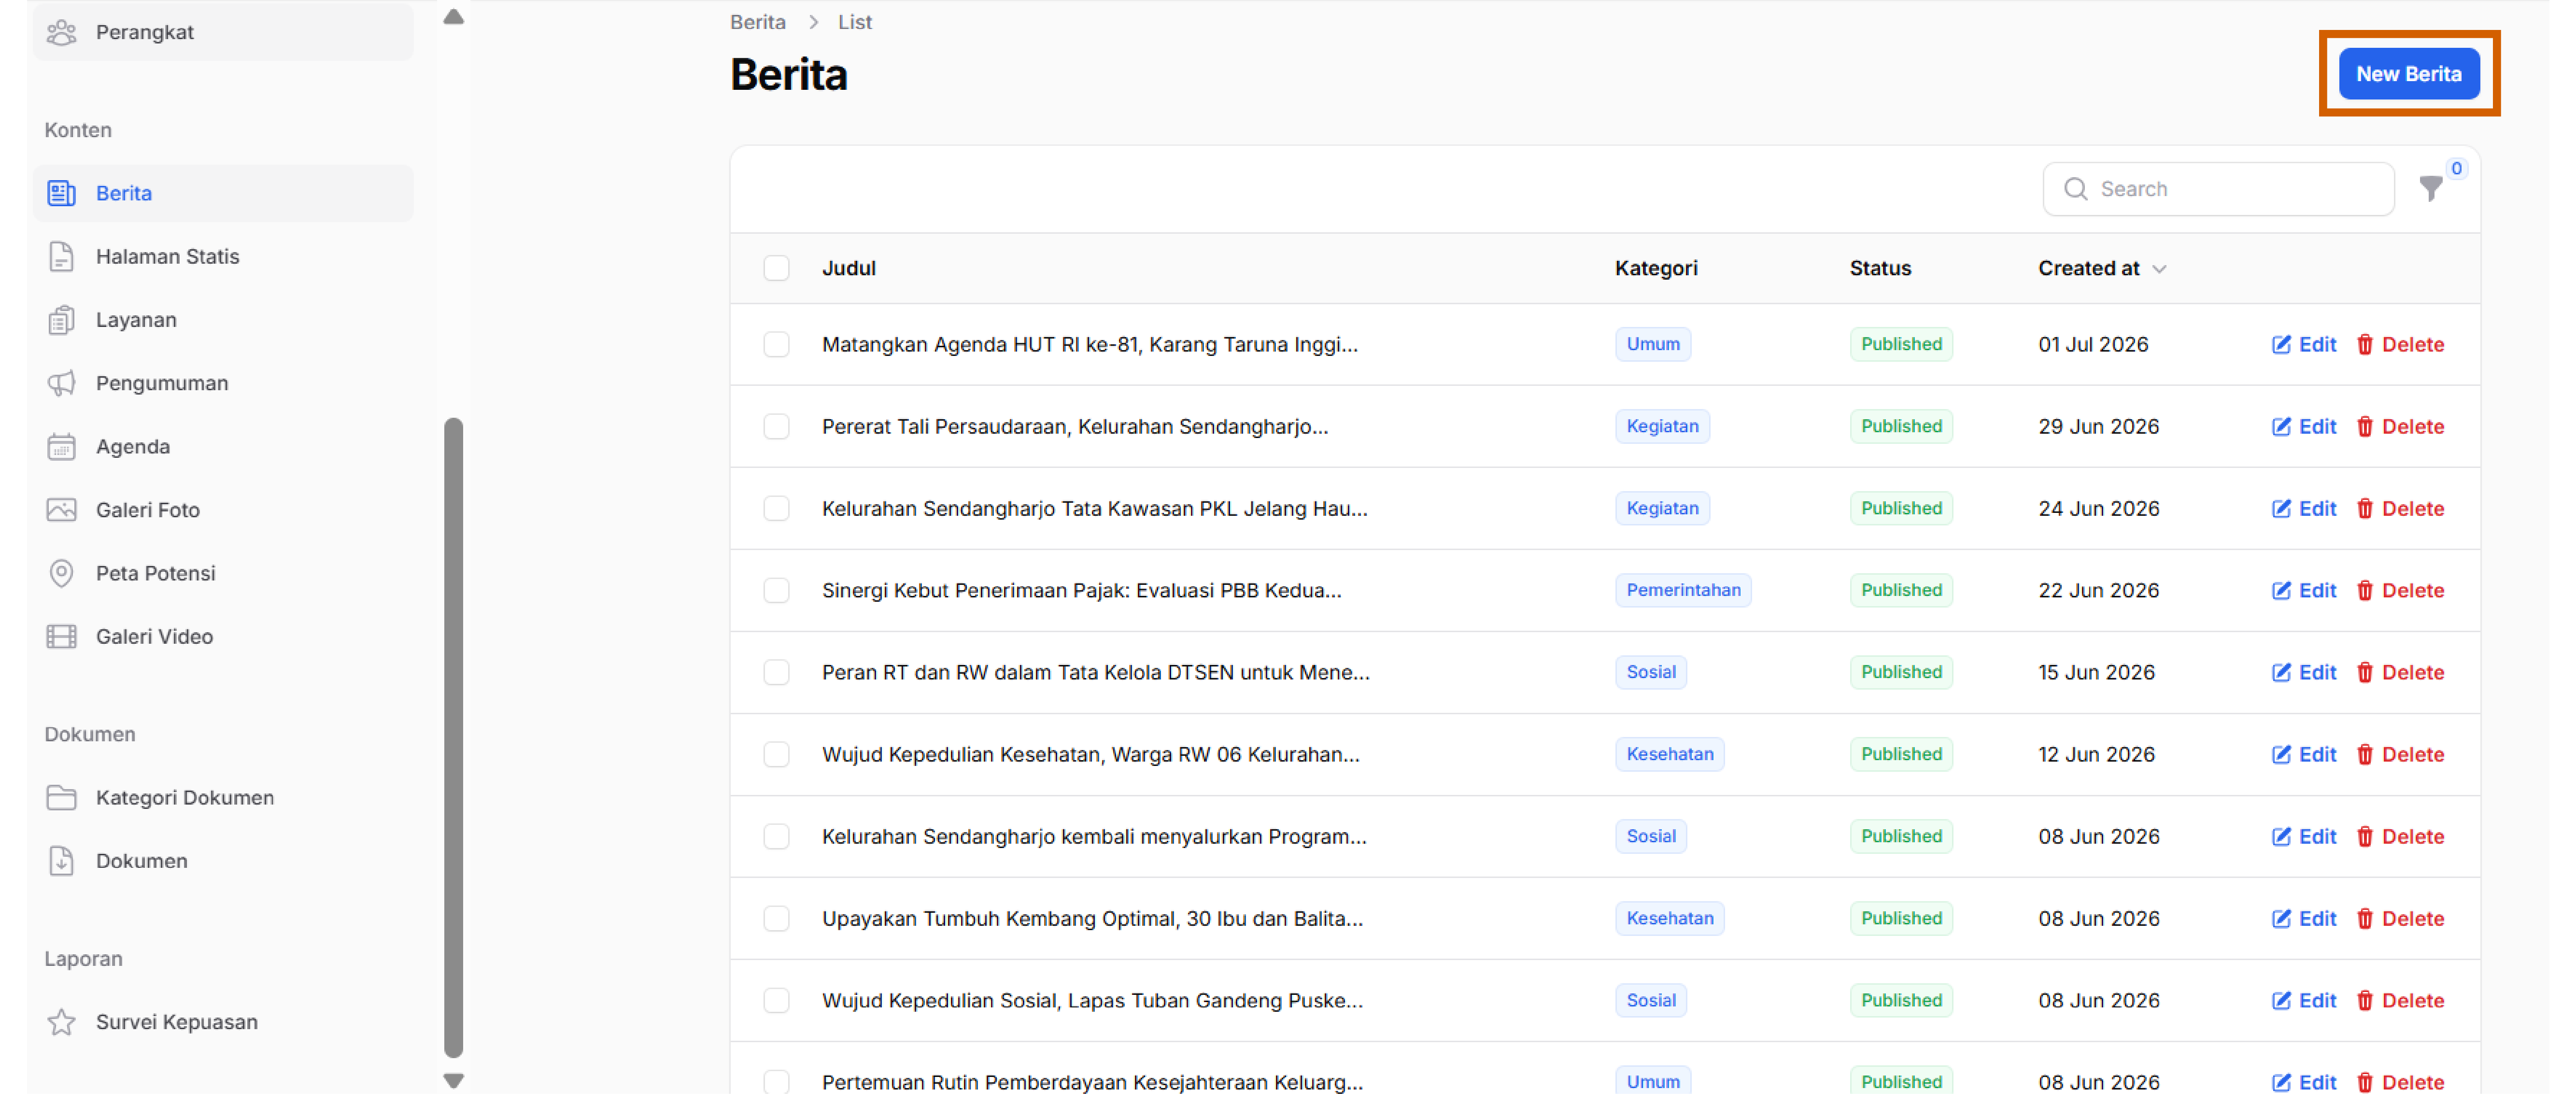Image resolution: width=2576 pixels, height=1118 pixels.
Task: Click the Kategori Dokumen folder icon
Action: tap(61, 797)
